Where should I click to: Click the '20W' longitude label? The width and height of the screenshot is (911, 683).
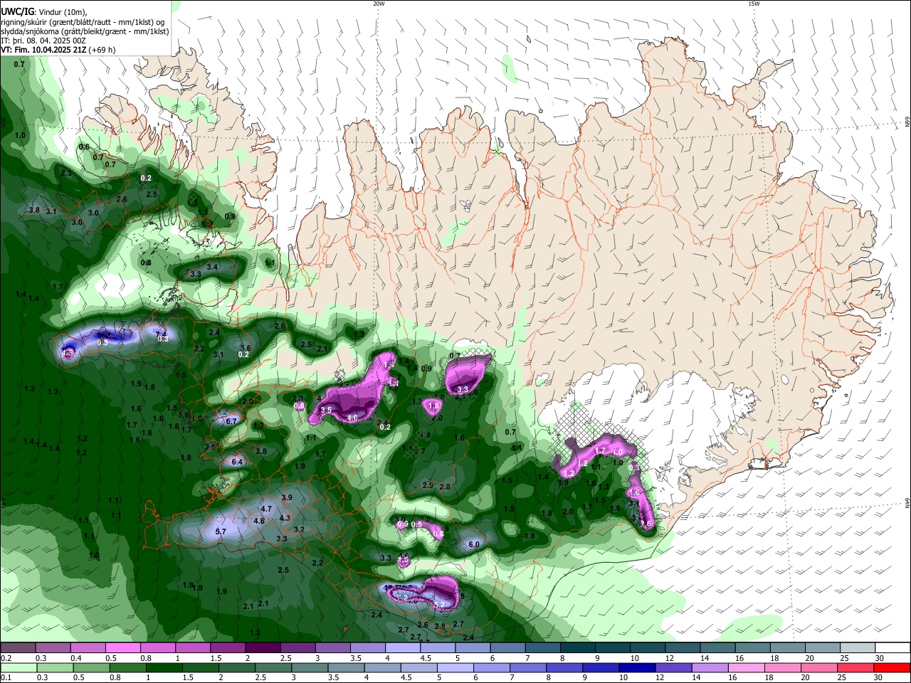click(x=379, y=4)
